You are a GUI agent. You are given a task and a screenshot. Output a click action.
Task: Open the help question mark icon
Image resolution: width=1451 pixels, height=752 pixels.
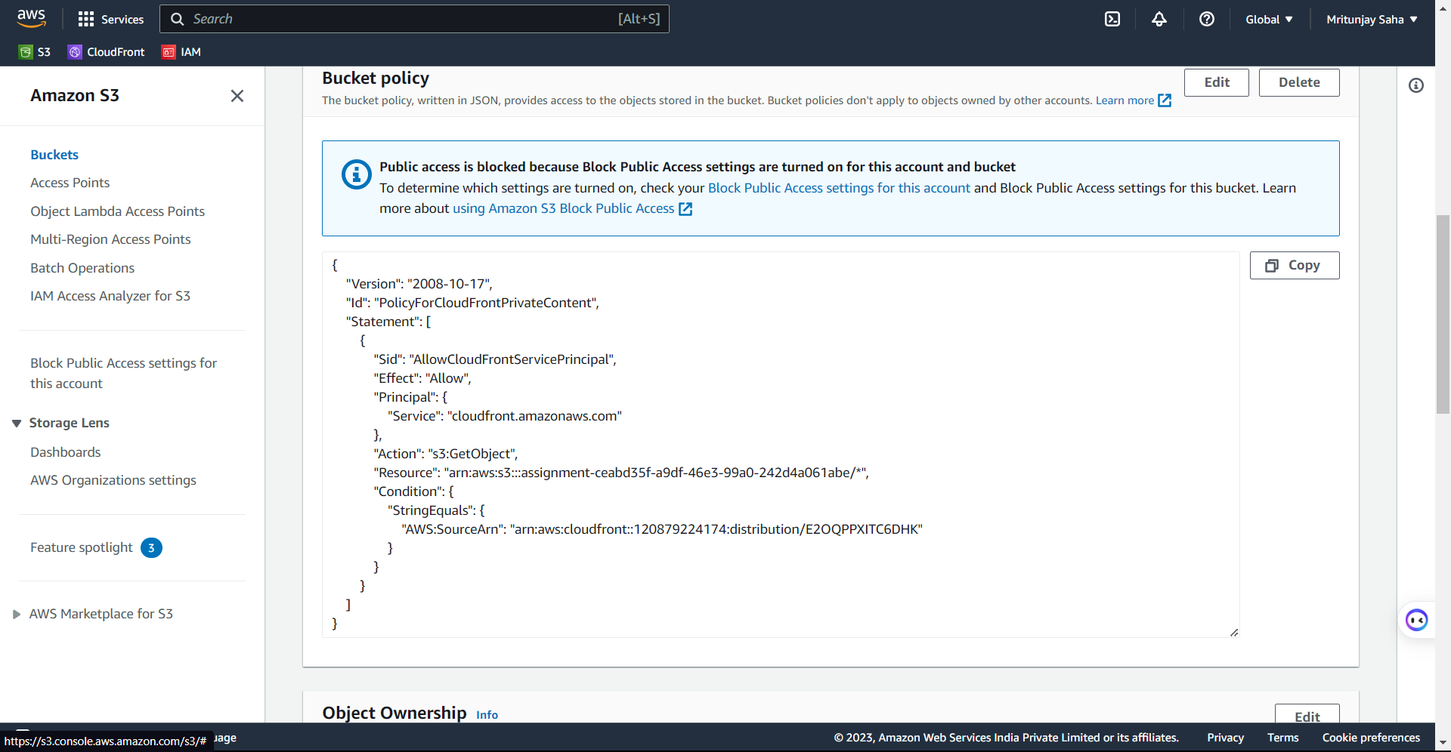point(1207,19)
